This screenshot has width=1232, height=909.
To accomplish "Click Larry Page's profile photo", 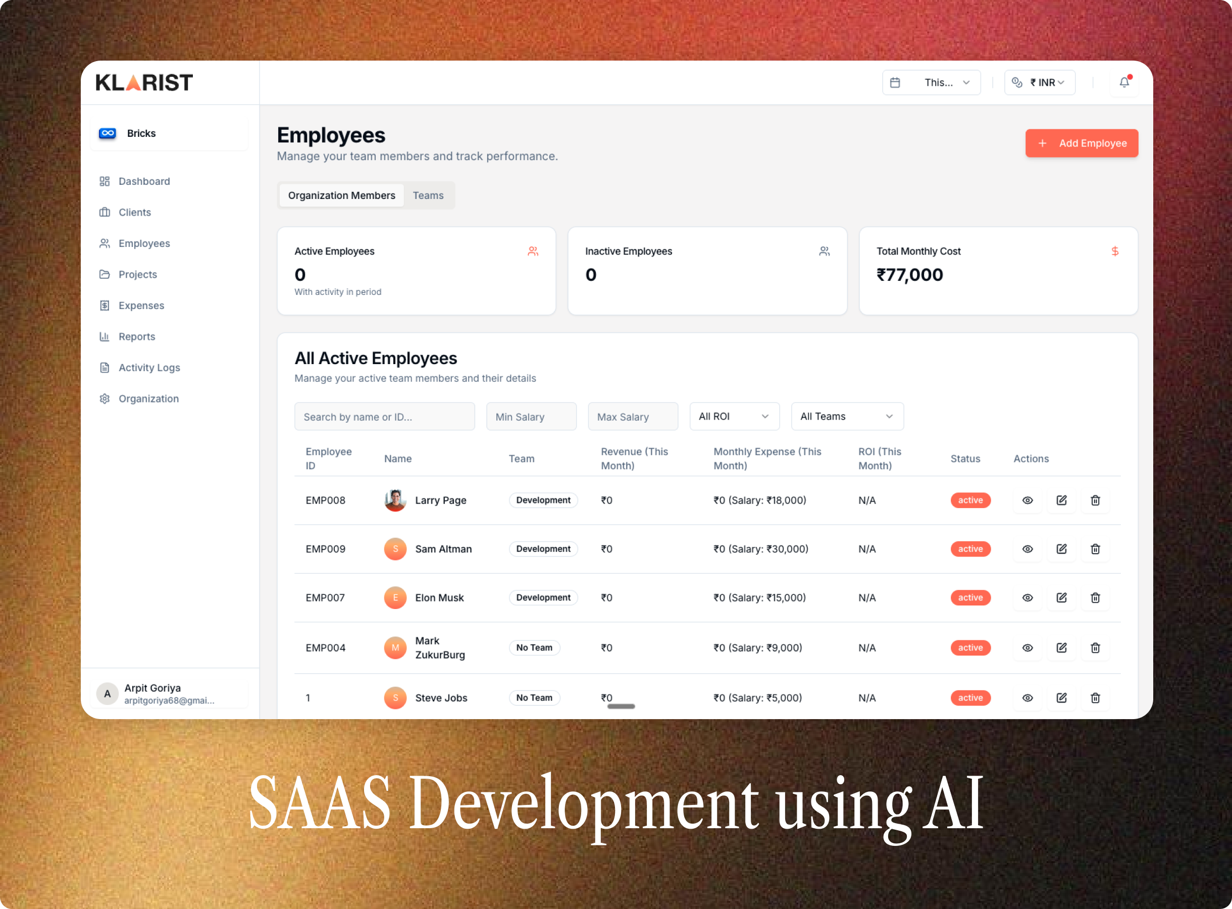I will [395, 500].
